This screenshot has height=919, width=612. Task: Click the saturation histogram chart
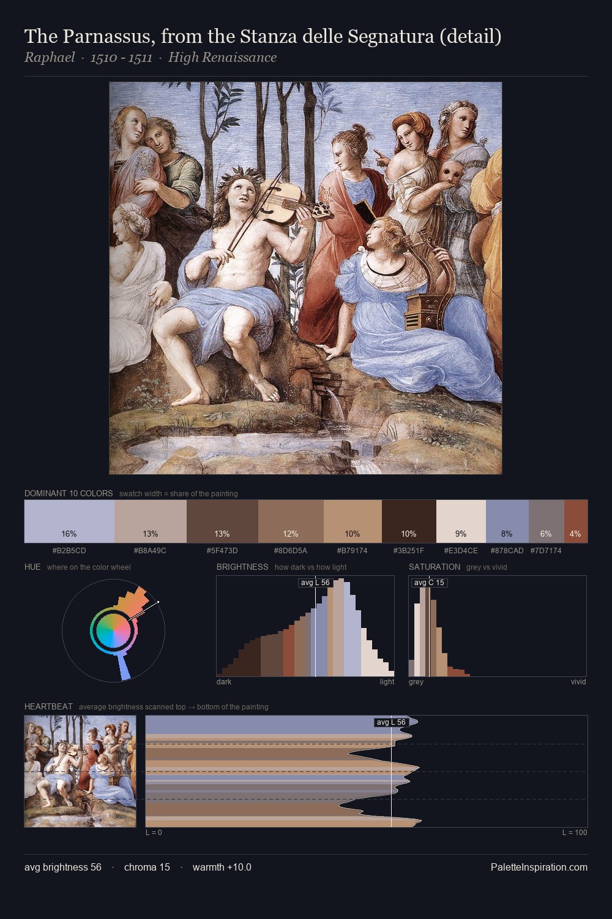point(498,626)
